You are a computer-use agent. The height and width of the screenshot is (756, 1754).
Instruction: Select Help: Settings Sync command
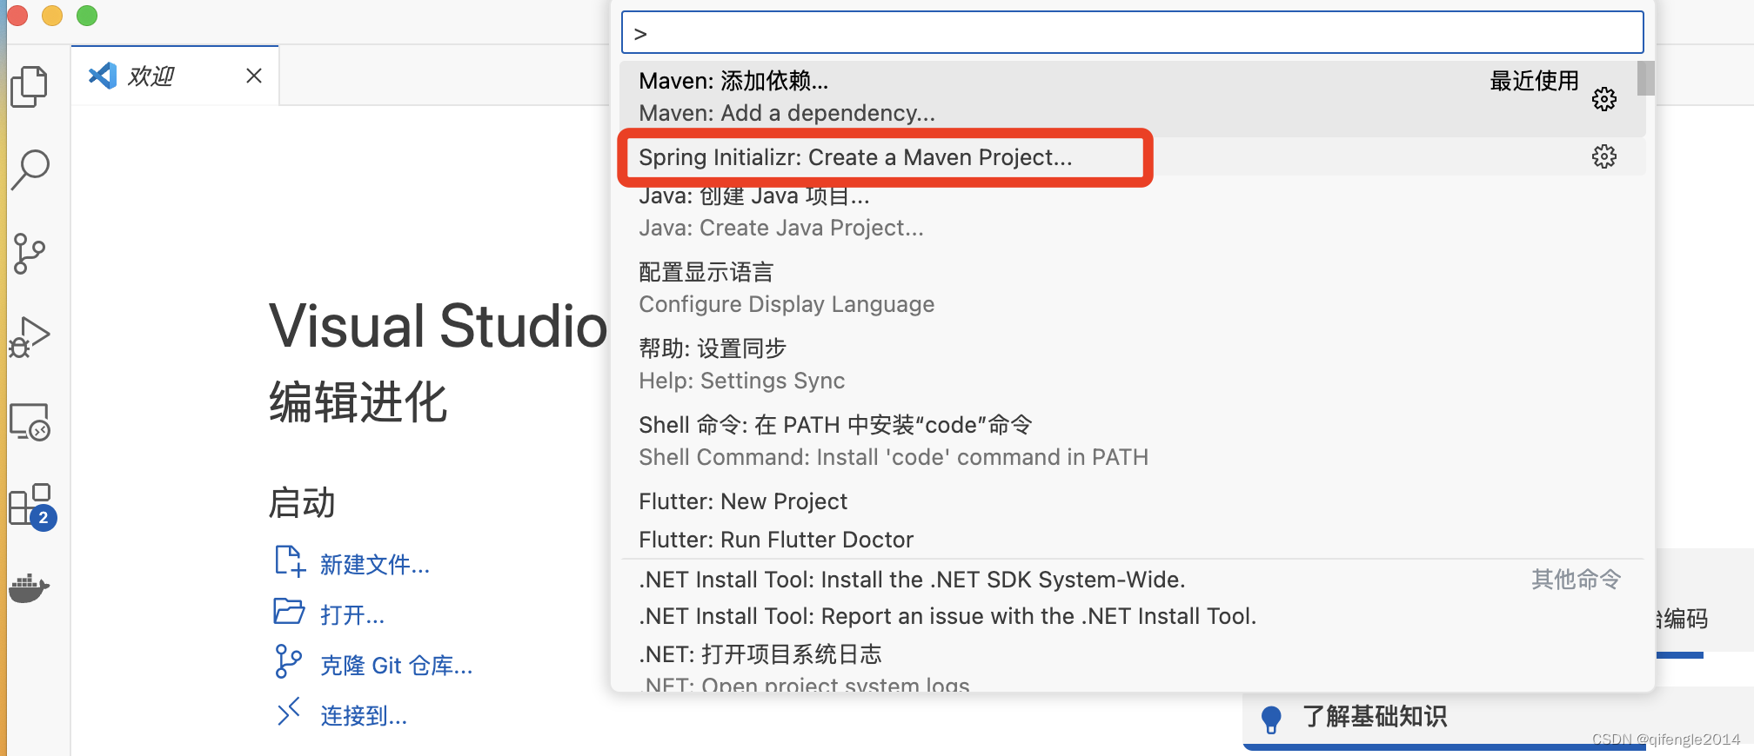[1132, 365]
